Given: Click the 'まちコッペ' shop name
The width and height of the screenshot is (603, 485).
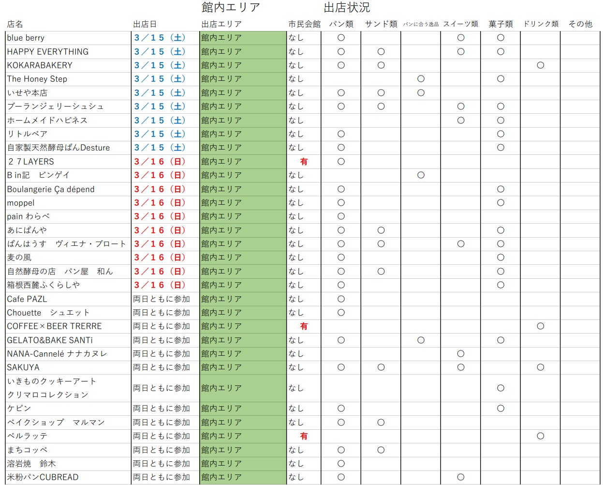Looking at the screenshot, I should pyautogui.click(x=27, y=450).
